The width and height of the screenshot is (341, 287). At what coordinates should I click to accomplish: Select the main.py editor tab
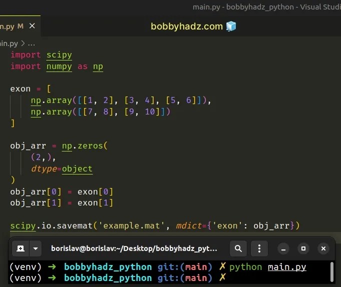tap(20, 26)
